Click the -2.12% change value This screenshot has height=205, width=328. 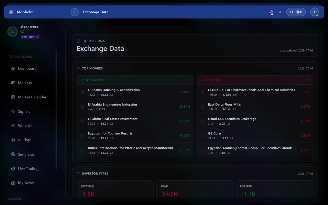(305, 150)
